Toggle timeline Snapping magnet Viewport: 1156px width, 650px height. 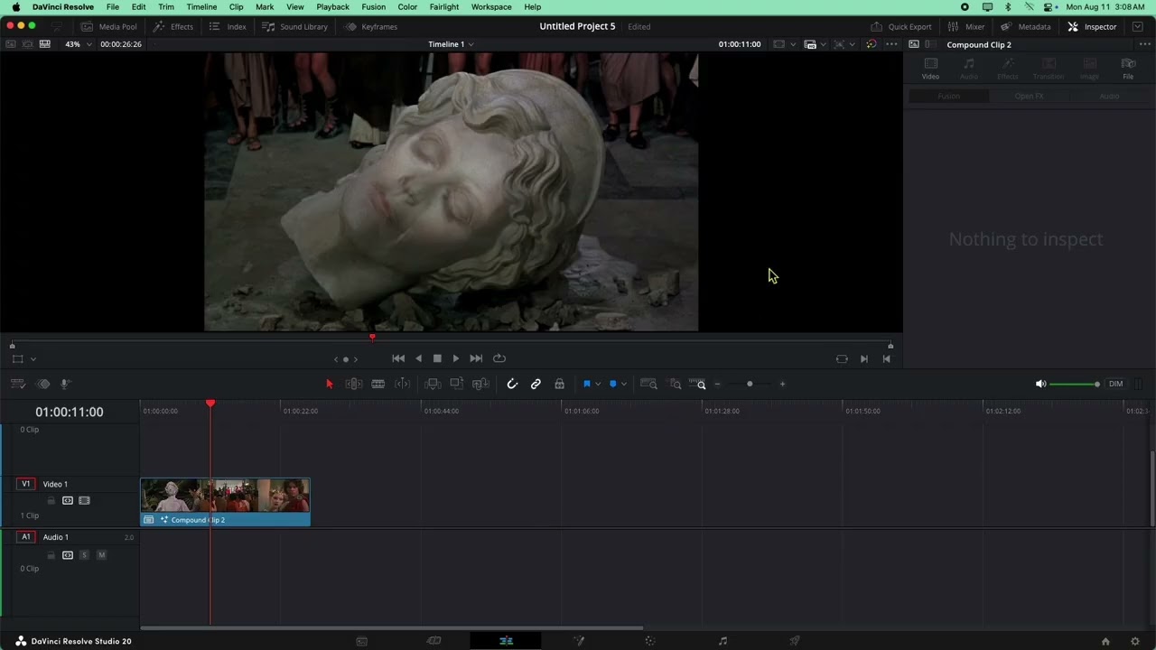(x=512, y=385)
